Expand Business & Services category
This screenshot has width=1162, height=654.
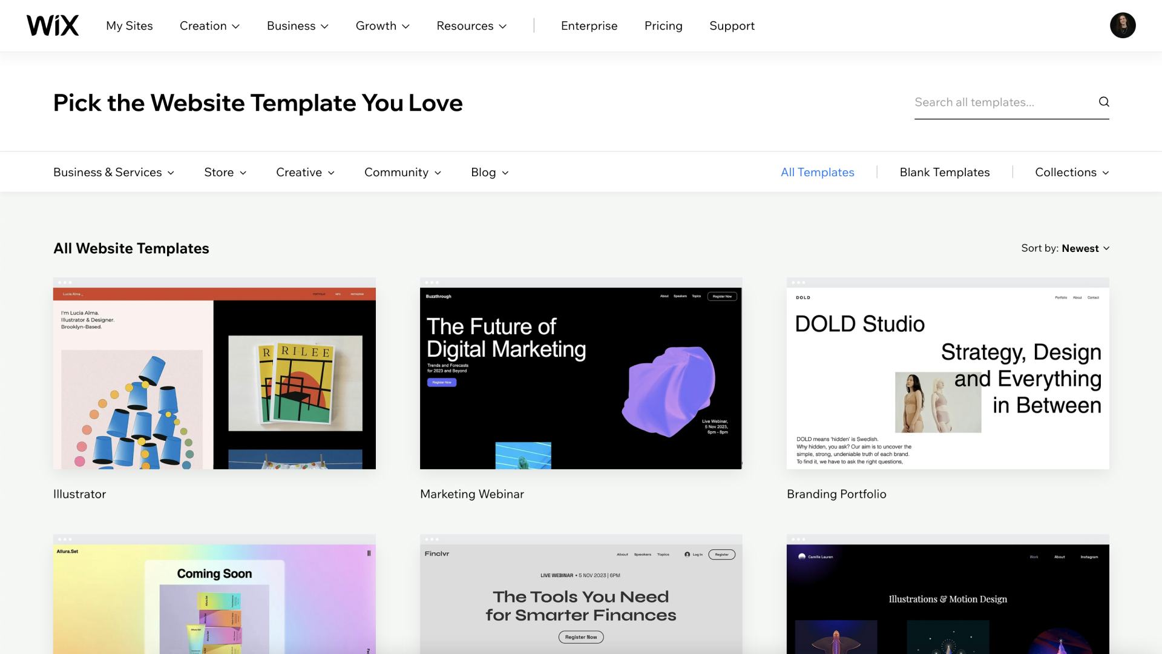tap(114, 173)
